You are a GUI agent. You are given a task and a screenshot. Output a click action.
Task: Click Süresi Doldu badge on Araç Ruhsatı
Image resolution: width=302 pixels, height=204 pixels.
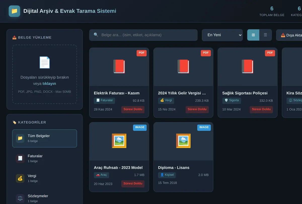[133, 184]
